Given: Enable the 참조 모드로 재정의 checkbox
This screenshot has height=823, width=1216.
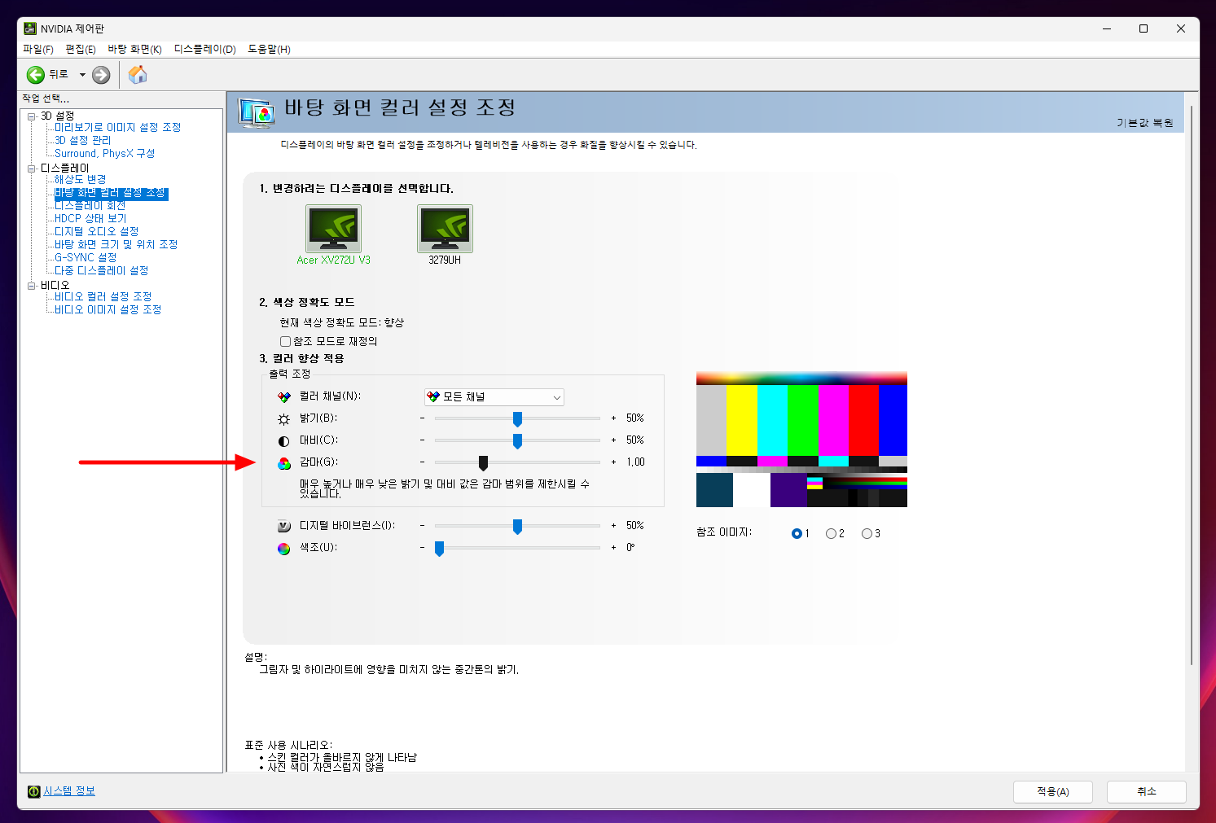Looking at the screenshot, I should tap(285, 341).
